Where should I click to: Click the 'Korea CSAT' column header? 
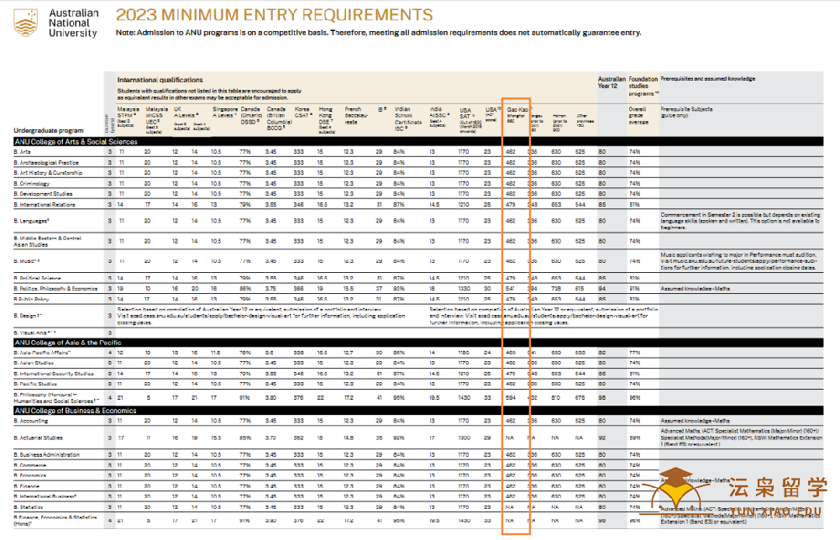(302, 112)
